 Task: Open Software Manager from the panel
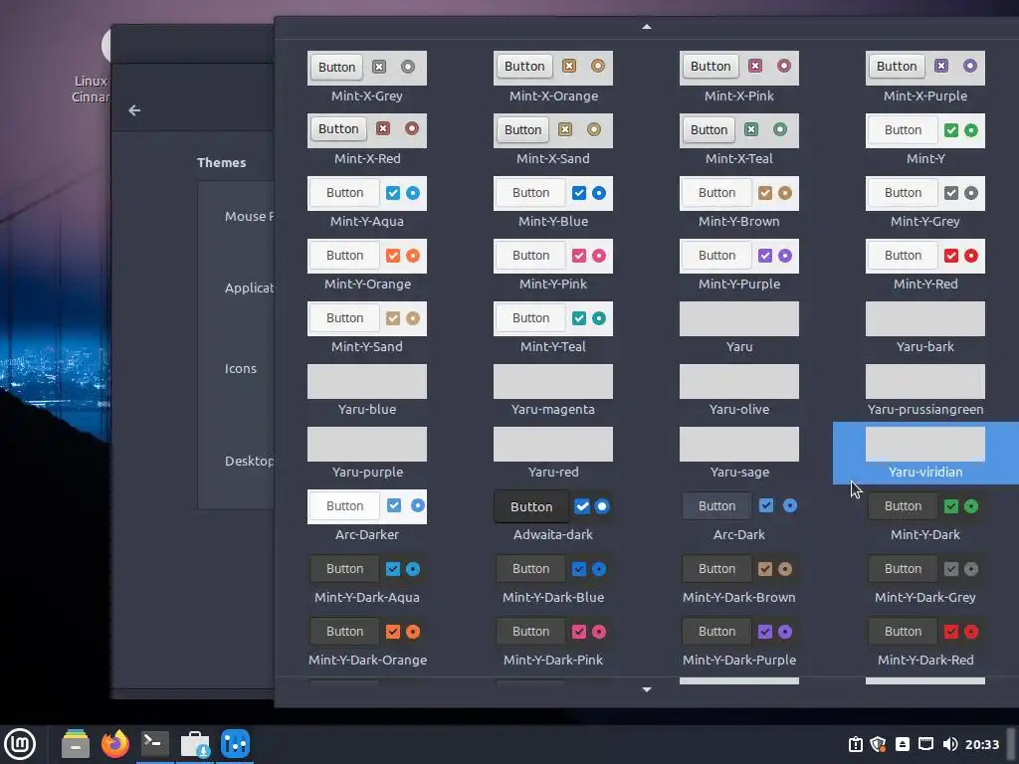click(195, 744)
